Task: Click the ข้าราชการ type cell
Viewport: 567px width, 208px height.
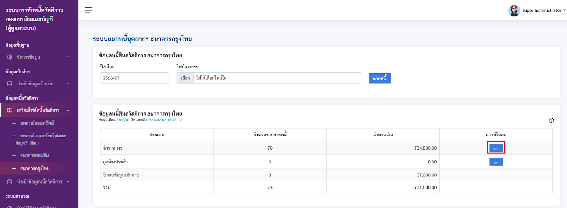Action: pyautogui.click(x=157, y=148)
